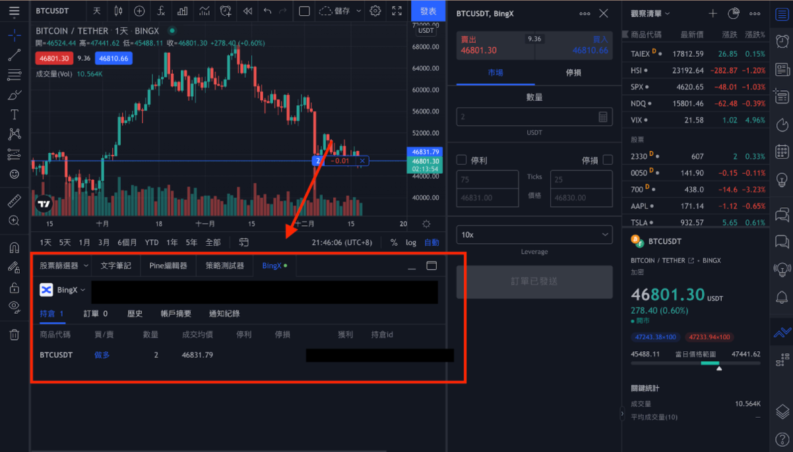Screen dimensions: 793x452
Task: Select the 6個月 time range
Action: (127, 242)
